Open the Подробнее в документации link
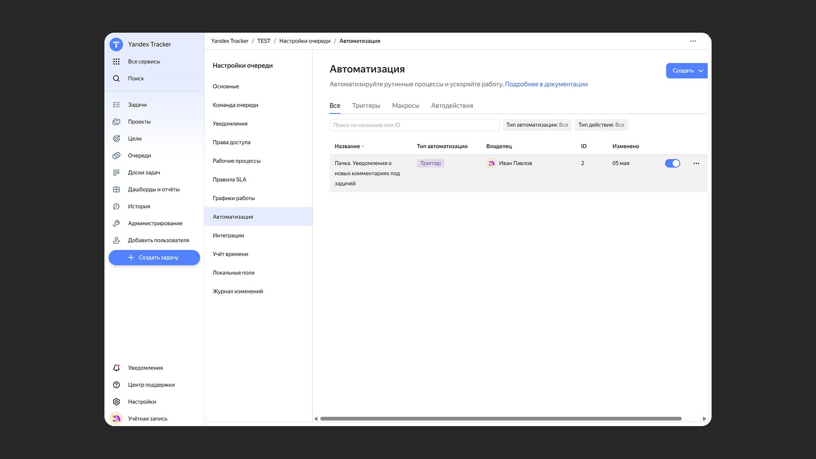 546,84
